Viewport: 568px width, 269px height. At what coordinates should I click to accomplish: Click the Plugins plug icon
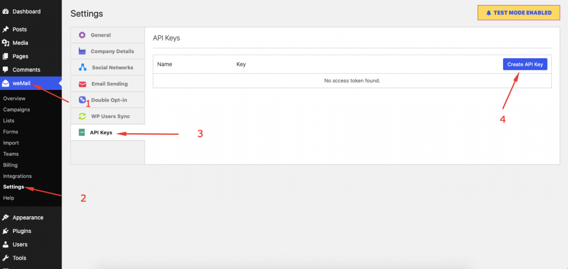click(x=6, y=231)
